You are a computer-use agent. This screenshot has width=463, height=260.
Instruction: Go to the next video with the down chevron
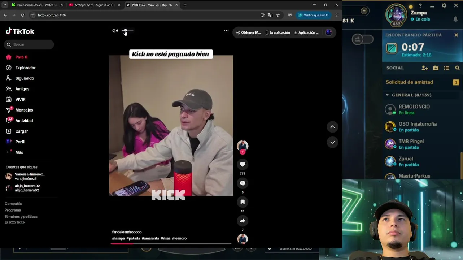click(x=332, y=142)
